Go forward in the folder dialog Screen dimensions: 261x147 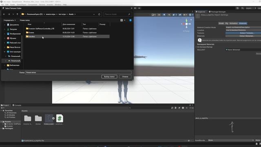(9, 14)
